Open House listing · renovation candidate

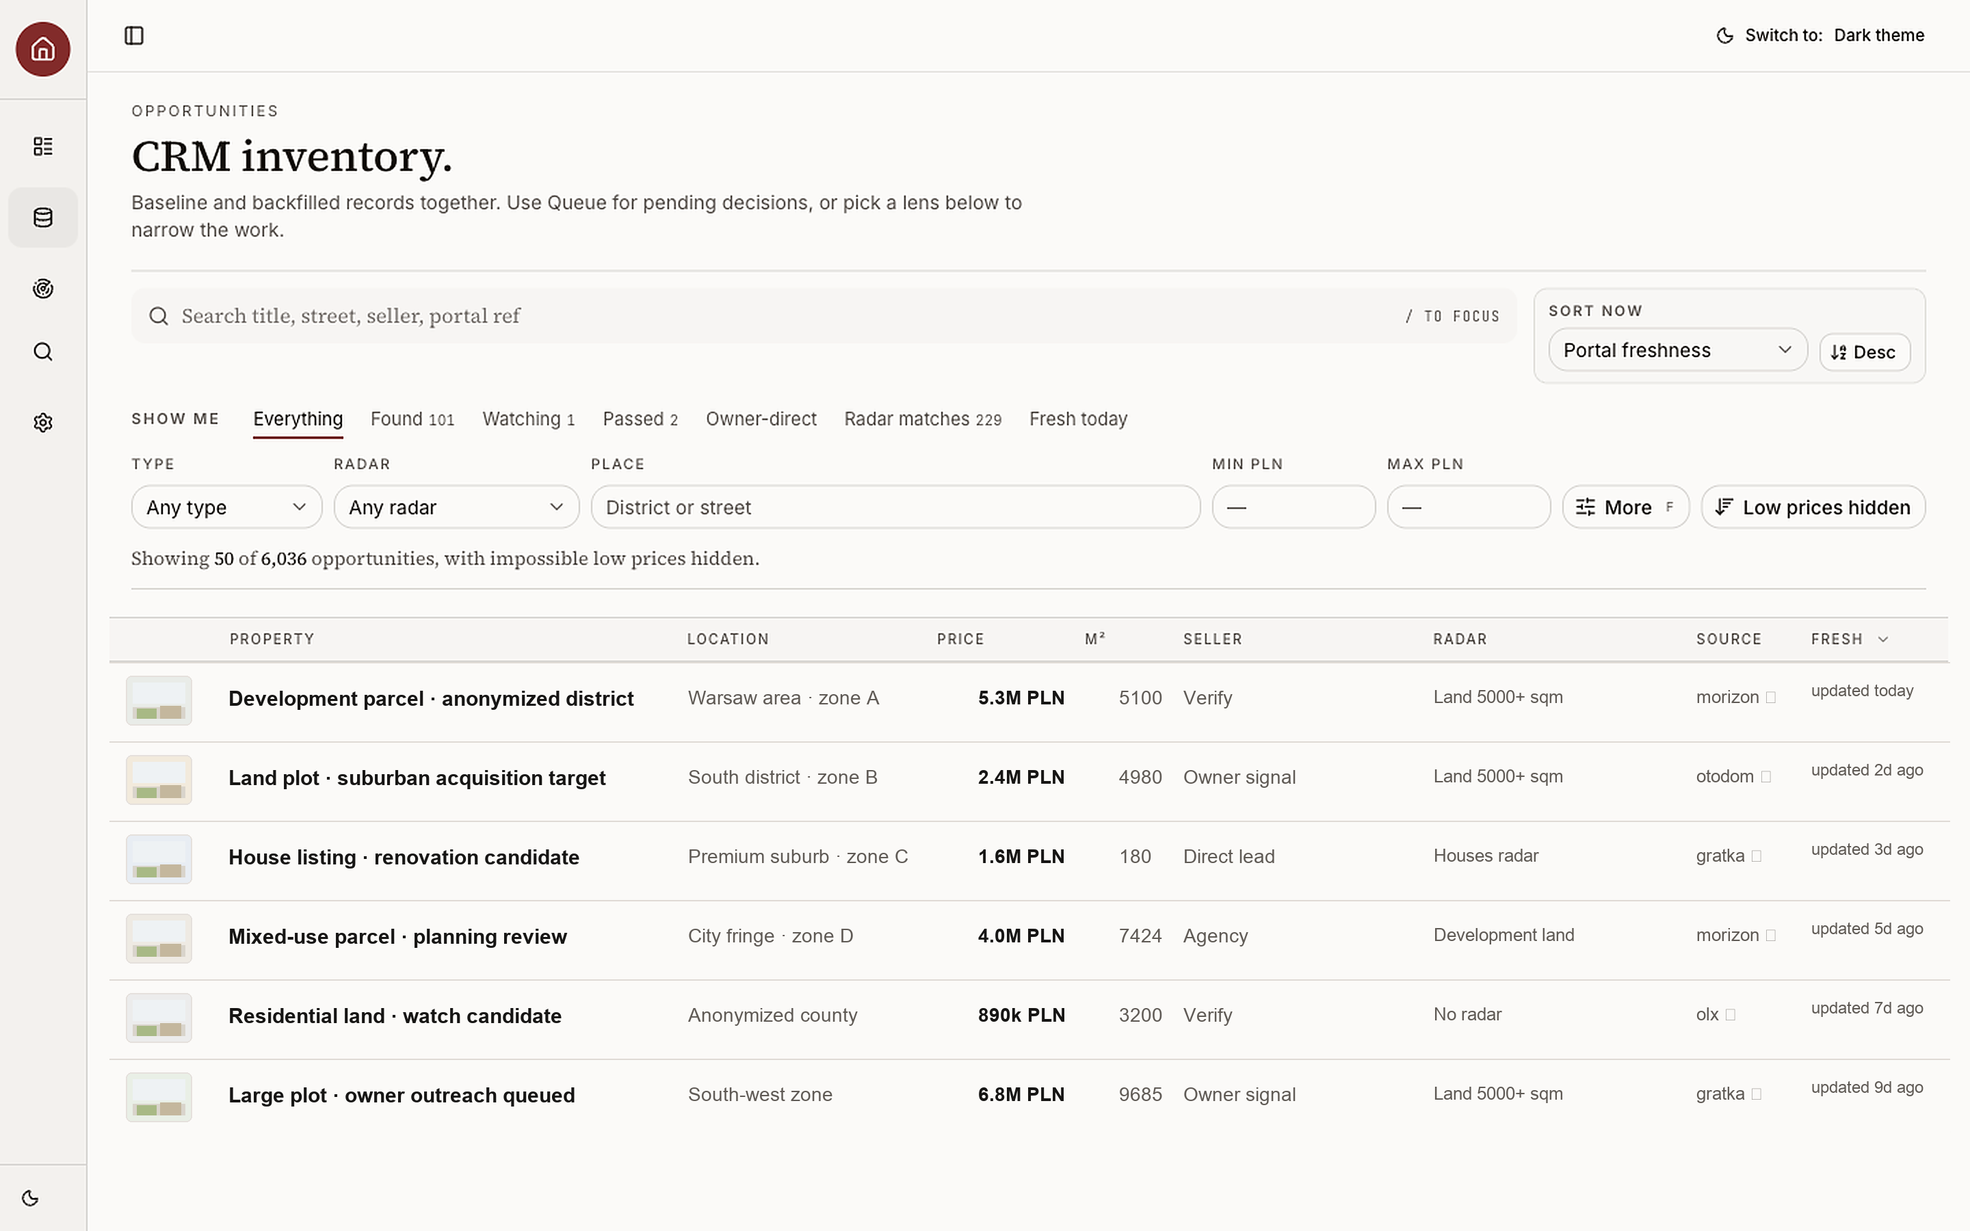(x=404, y=858)
